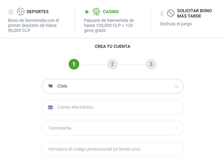Open the country selector showing Chile
Viewport: 224px width, 160px height.
(x=112, y=86)
